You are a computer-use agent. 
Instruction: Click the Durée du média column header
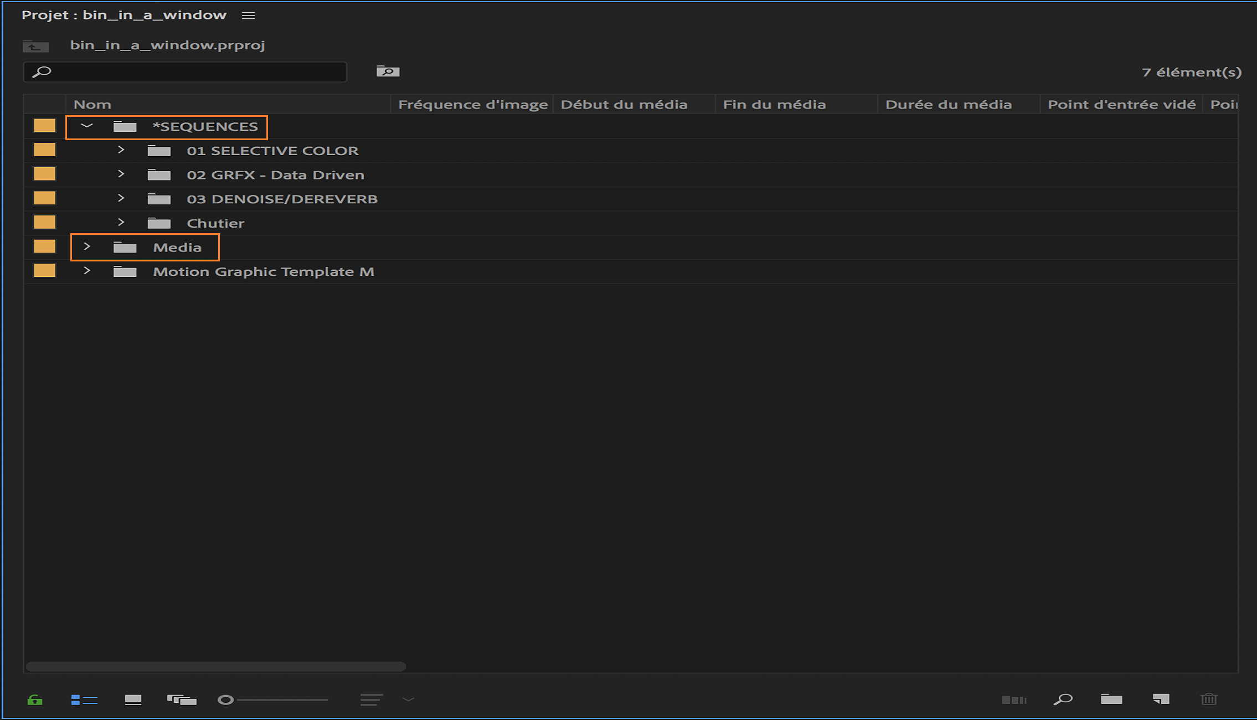[x=948, y=104]
